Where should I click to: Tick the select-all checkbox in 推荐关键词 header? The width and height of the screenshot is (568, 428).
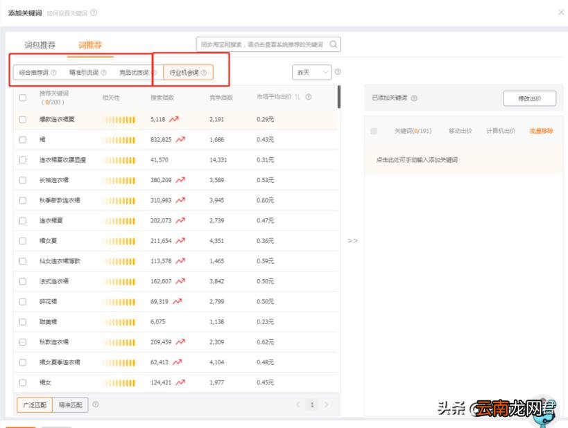click(x=23, y=98)
